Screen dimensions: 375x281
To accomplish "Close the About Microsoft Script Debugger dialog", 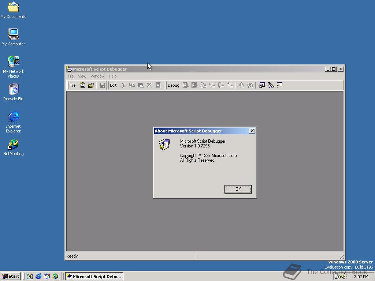I will [252, 131].
